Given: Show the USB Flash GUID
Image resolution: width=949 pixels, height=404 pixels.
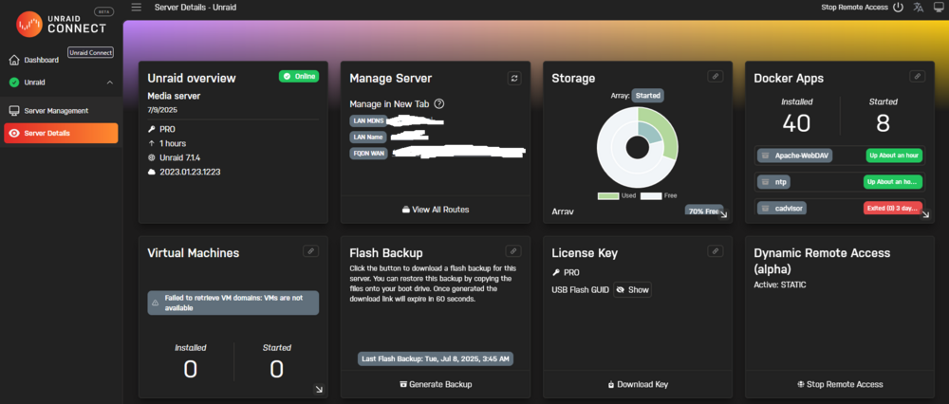Looking at the screenshot, I should (x=632, y=289).
